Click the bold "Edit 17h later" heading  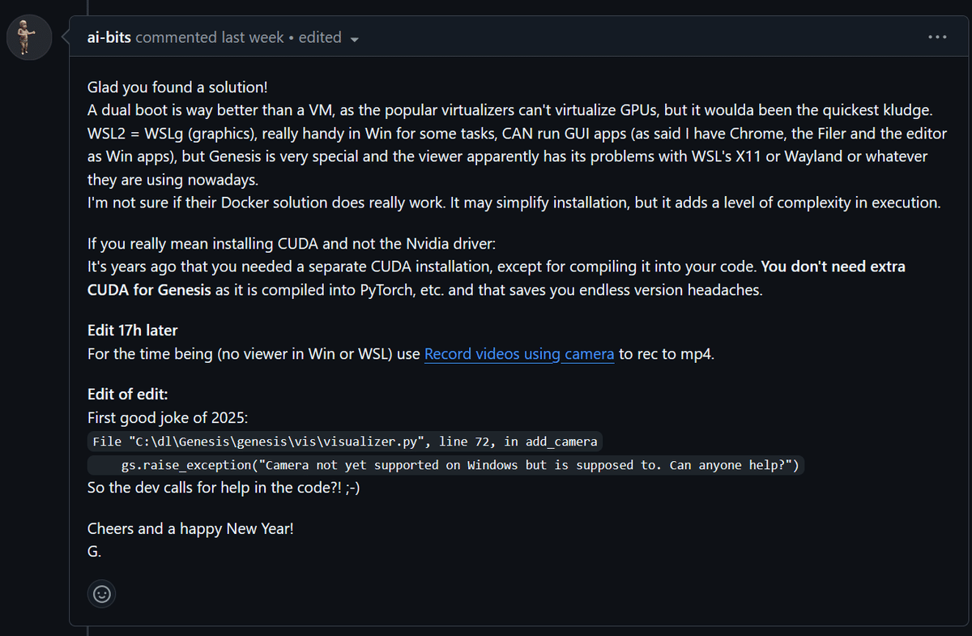tap(132, 331)
